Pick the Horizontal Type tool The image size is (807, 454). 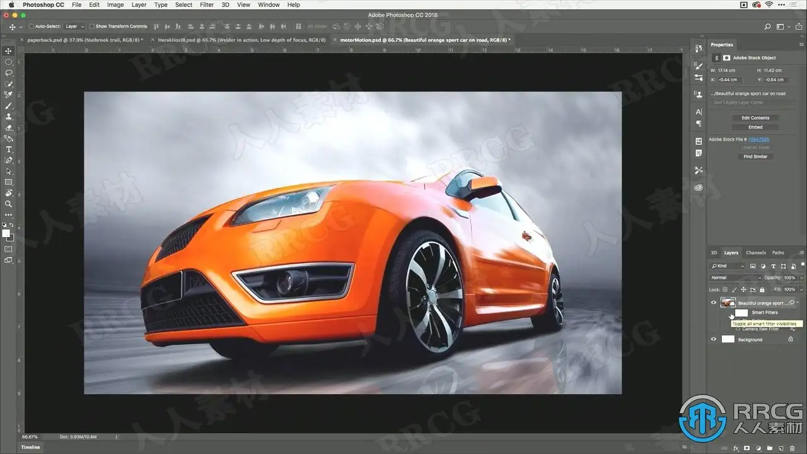9,149
